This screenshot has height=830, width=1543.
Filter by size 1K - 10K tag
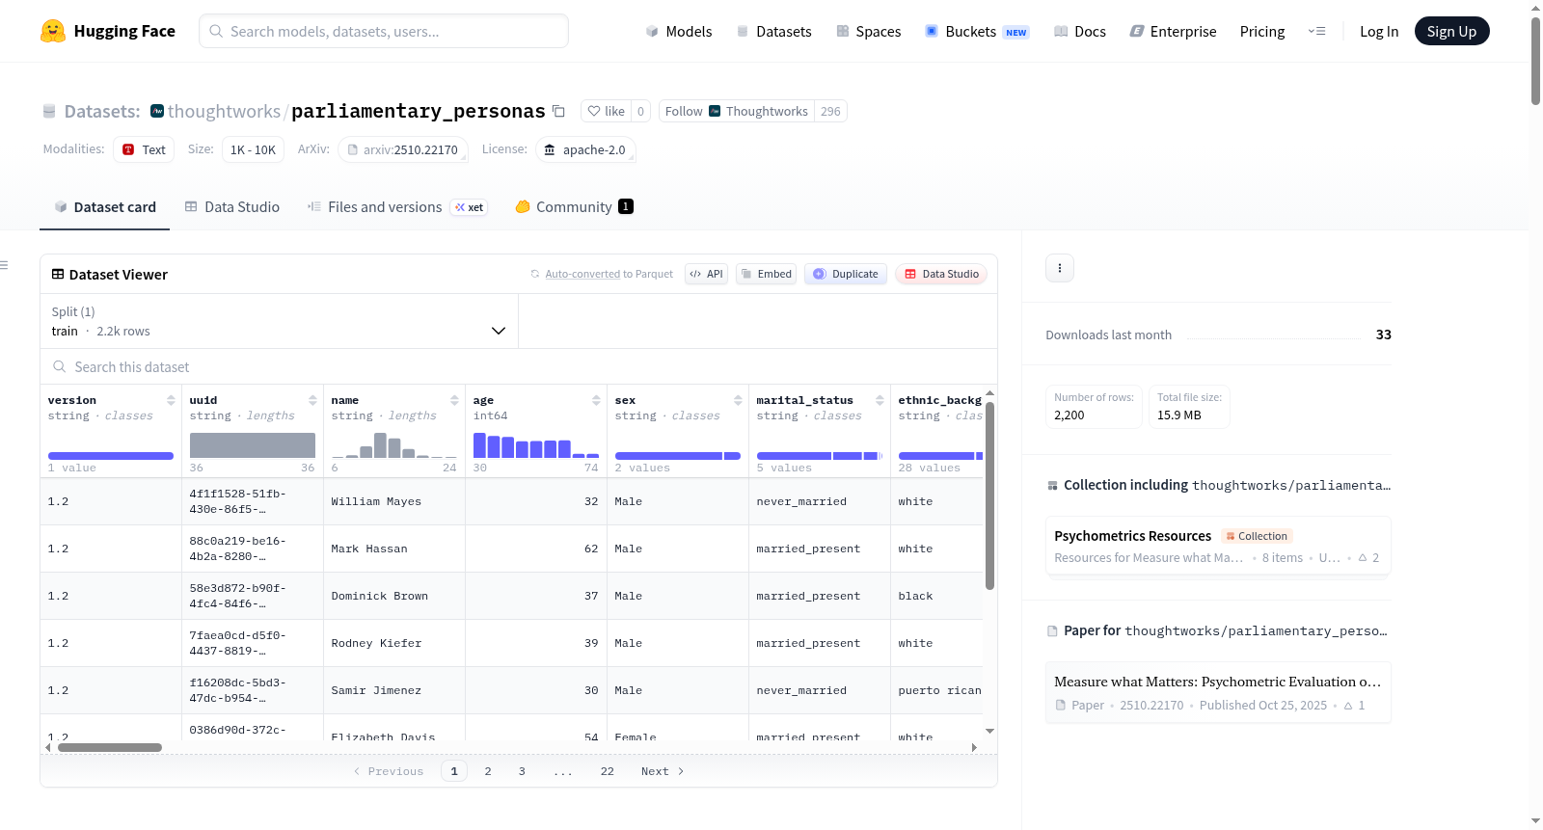tap(253, 149)
